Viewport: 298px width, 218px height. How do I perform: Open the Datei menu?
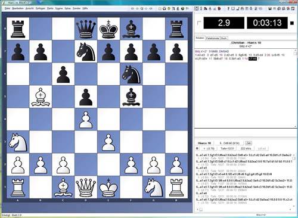tap(7, 8)
